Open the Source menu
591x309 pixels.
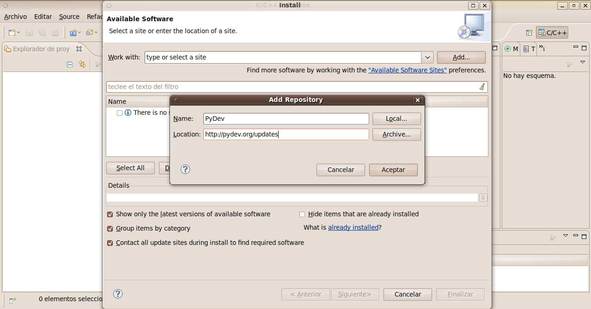click(69, 17)
